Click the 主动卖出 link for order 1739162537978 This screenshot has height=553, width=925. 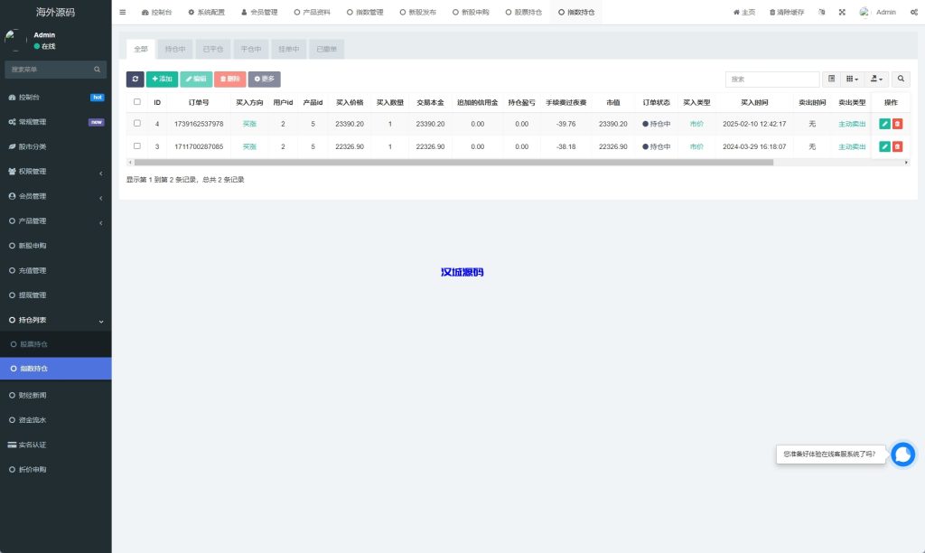(x=851, y=124)
